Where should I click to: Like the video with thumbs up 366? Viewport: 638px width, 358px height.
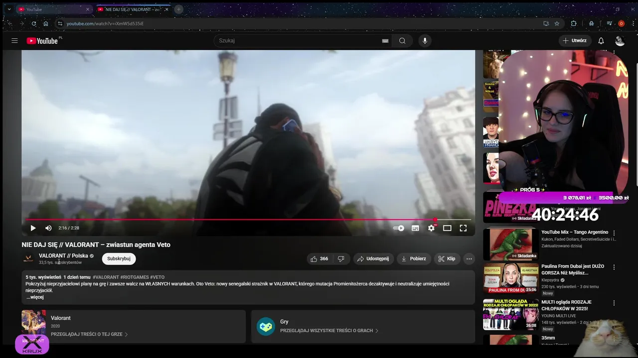[x=319, y=259]
